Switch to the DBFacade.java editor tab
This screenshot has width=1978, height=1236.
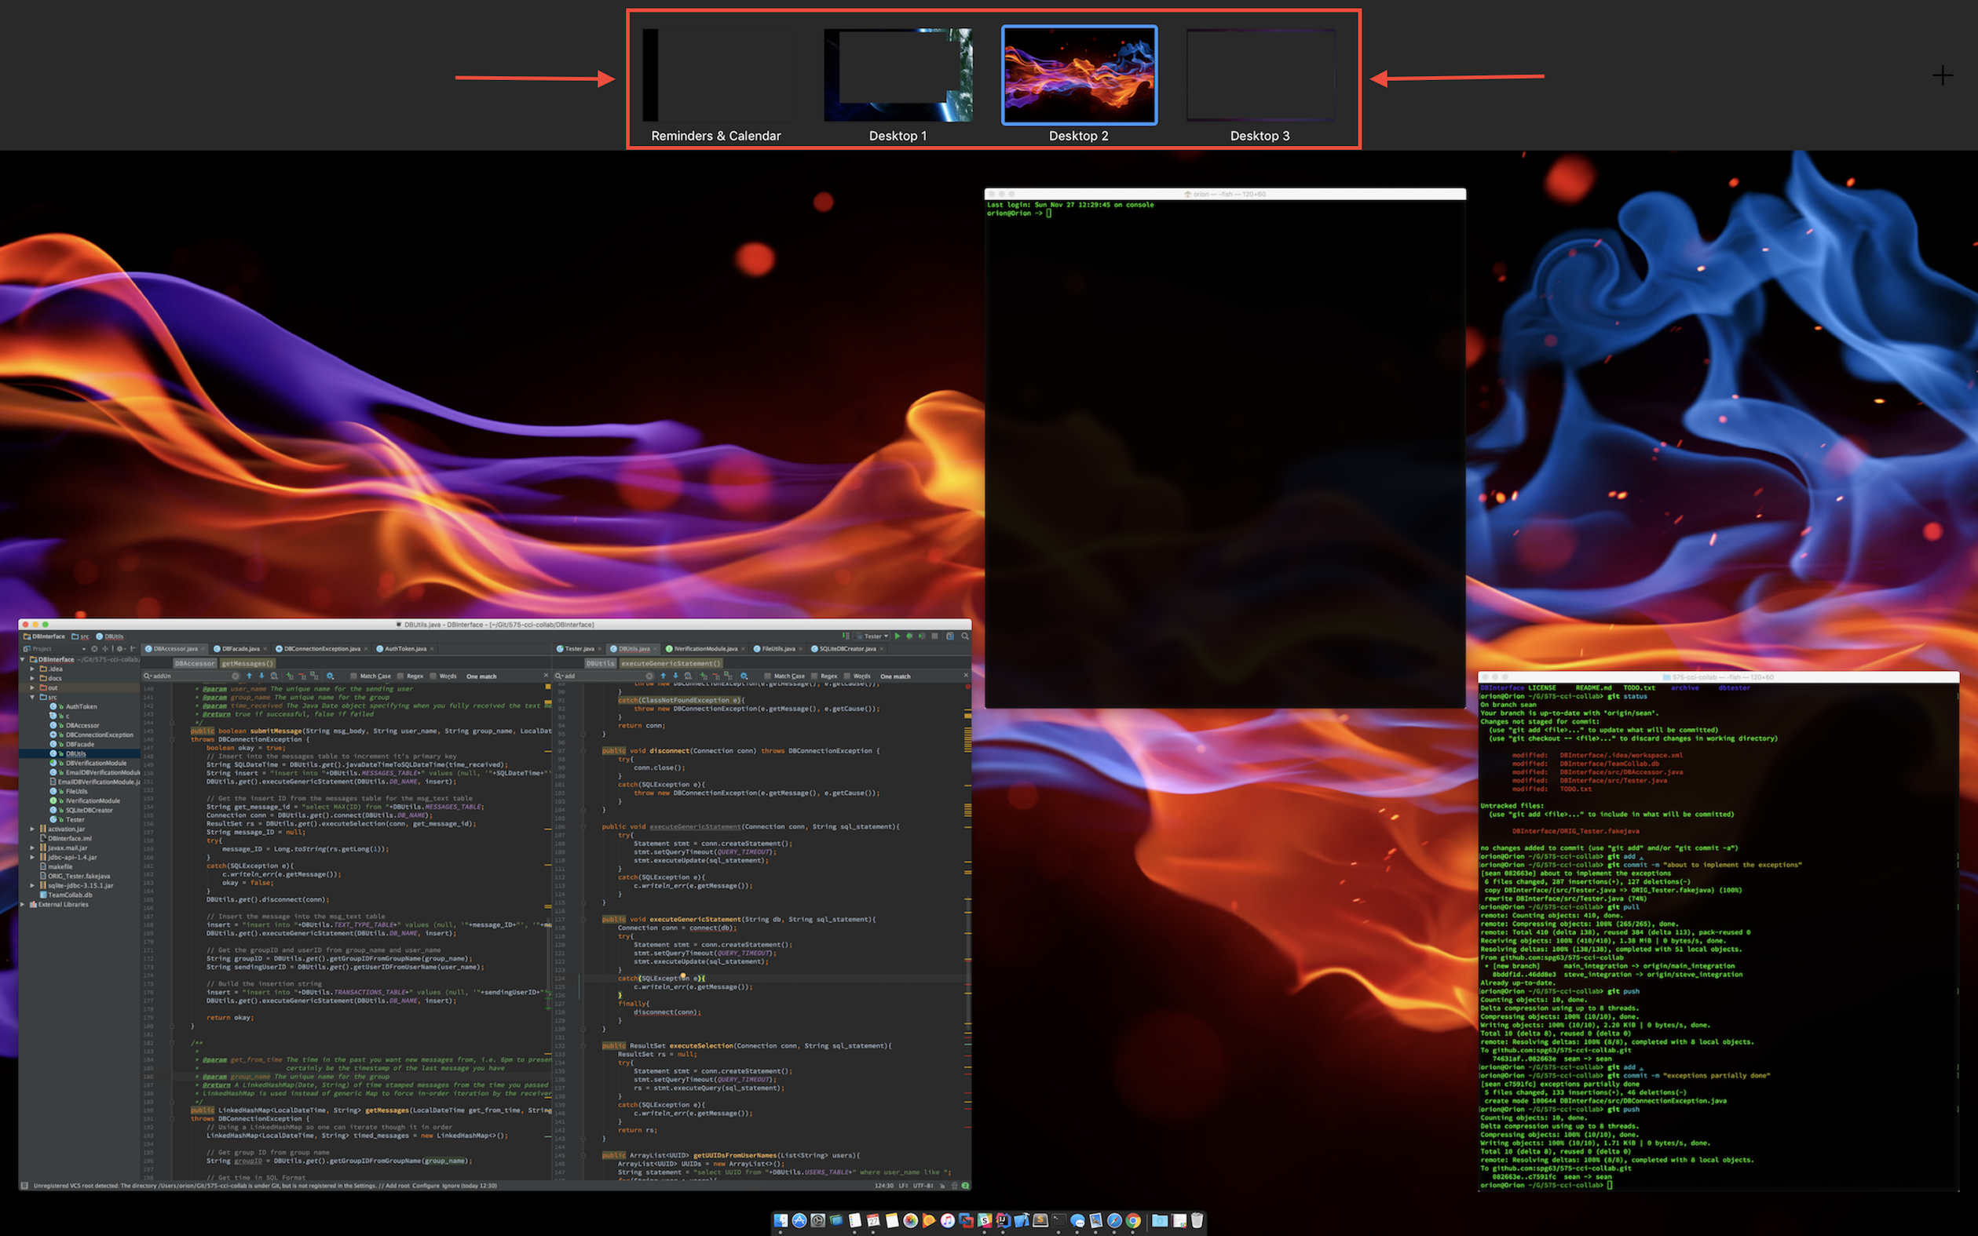[240, 649]
